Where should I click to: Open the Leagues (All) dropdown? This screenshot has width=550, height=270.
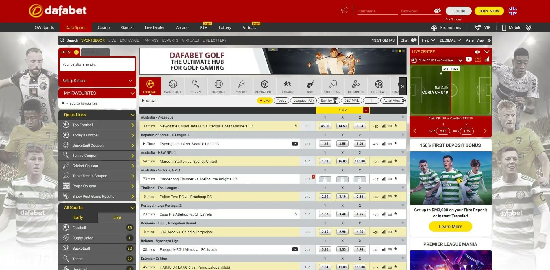303,101
